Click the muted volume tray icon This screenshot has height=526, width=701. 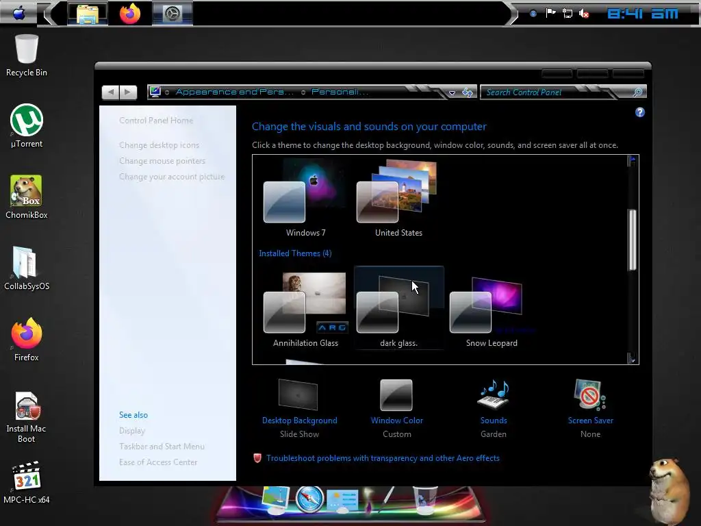click(x=584, y=14)
